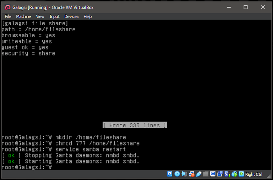
Task: Click the keyboard capture green arrow icon
Action: coord(241,174)
